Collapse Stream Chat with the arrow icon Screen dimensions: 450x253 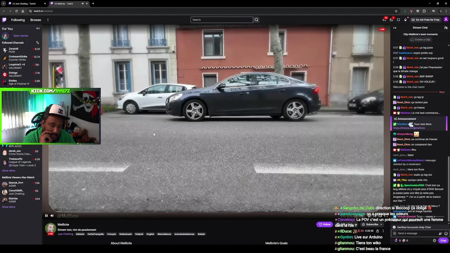(395, 28)
